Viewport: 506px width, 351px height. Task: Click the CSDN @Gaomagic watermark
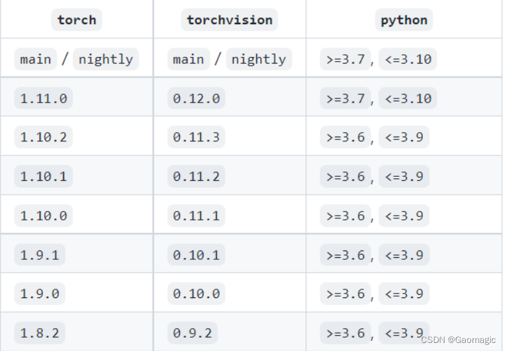coord(458,340)
